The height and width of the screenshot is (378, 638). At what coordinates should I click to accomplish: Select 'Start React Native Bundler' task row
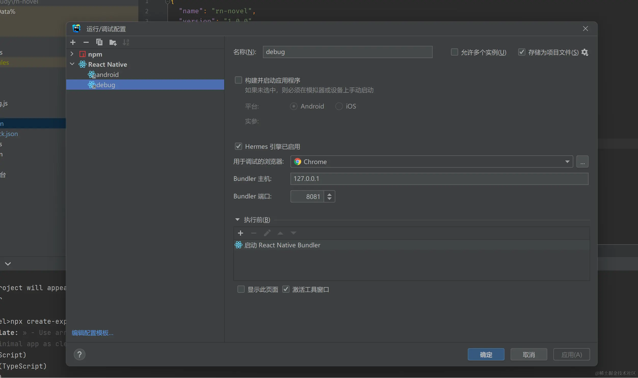click(411, 245)
